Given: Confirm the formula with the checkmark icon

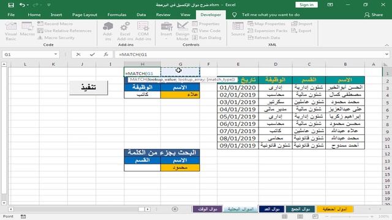Looking at the screenshot, I should click(92, 54).
